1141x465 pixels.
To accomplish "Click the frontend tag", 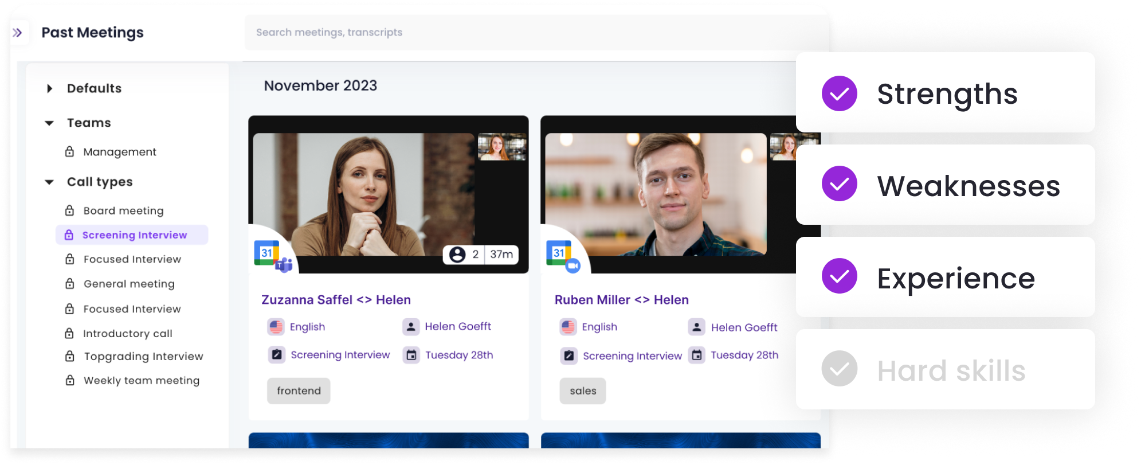I will 299,391.
